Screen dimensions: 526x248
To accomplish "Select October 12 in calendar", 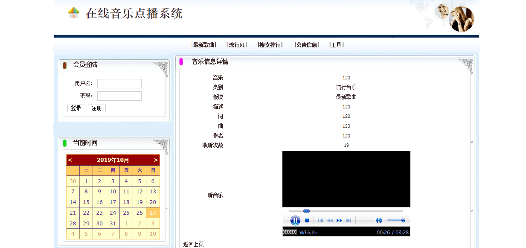I will tap(139, 192).
